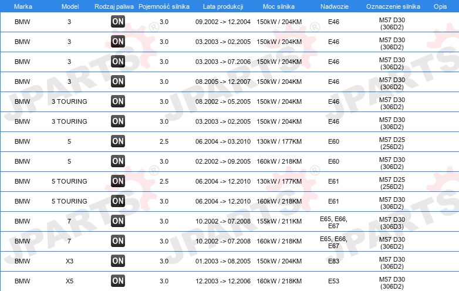The width and height of the screenshot is (459, 291).
Task: Click the E46 cell in the 09.2002 -> 12.2004 row
Action: [x=333, y=22]
